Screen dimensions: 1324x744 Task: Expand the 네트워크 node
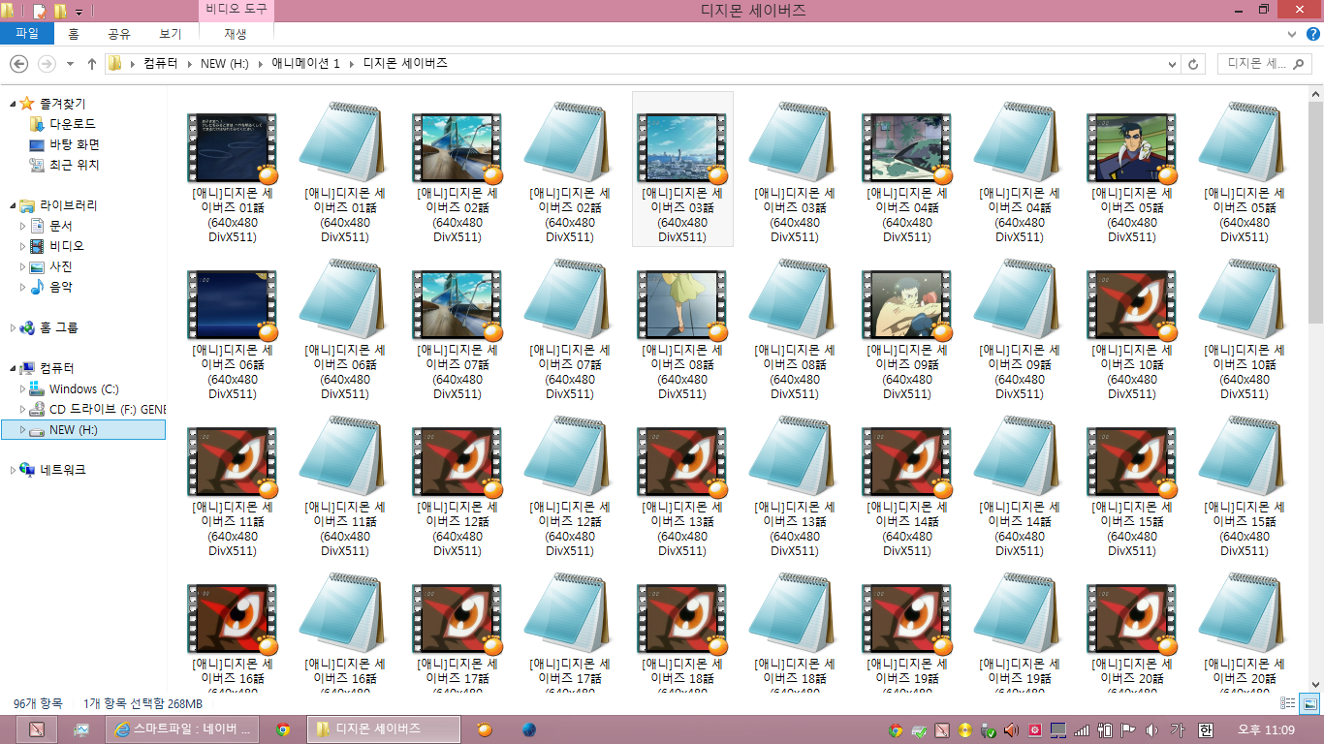click(x=13, y=470)
